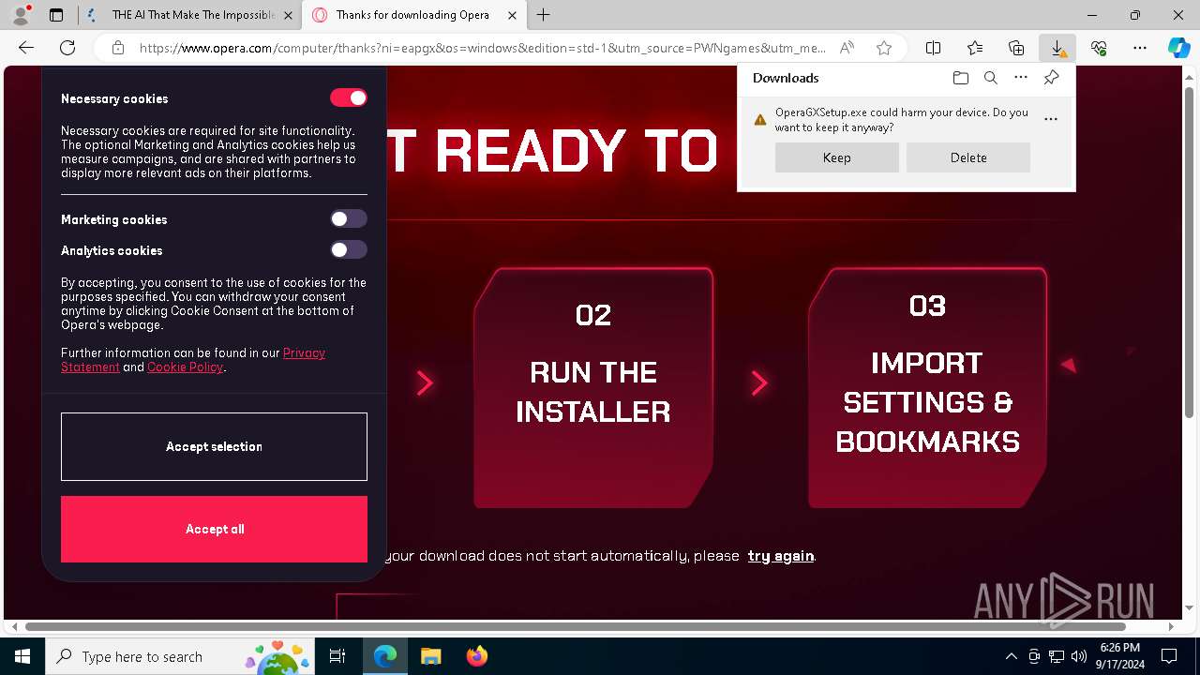Open volume control in system tray

pos(1078,656)
